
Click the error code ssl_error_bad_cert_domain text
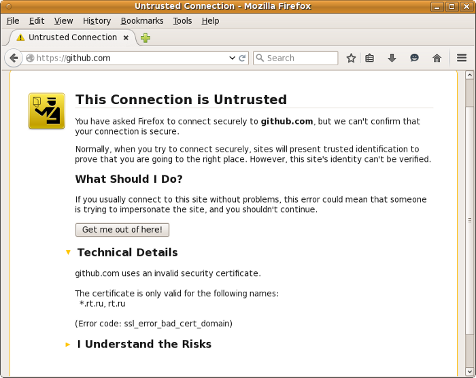(154, 324)
